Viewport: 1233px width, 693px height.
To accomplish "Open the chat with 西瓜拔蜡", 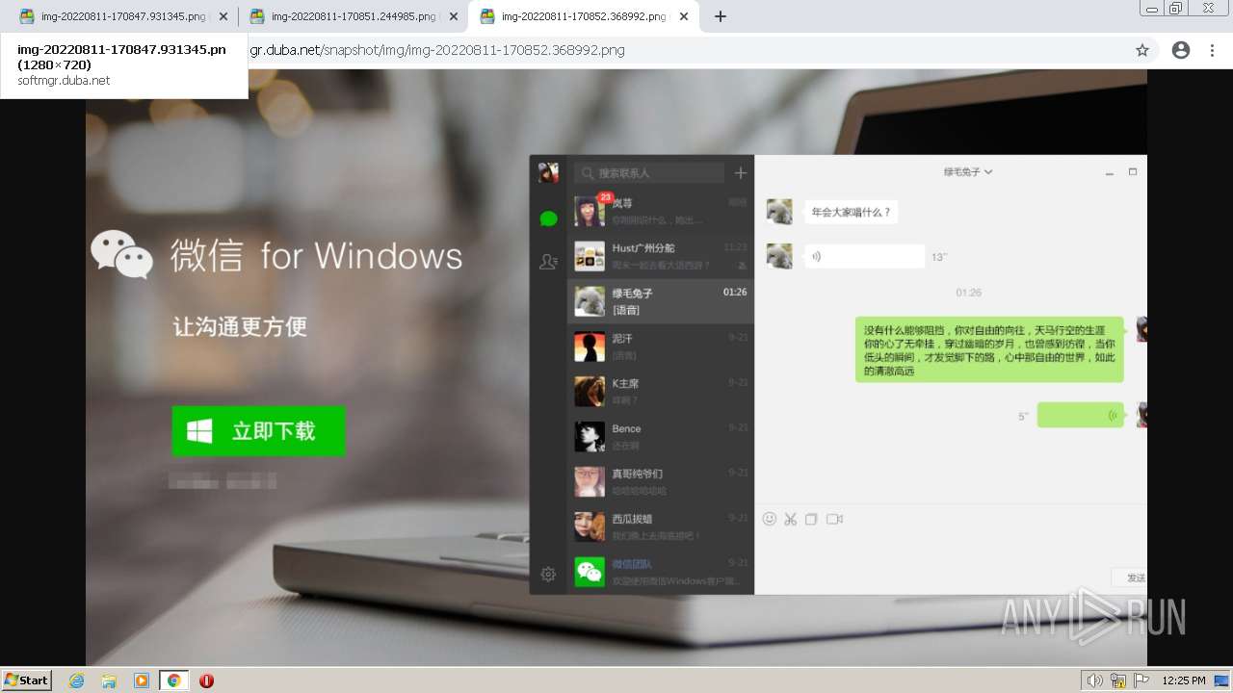I will [x=660, y=527].
